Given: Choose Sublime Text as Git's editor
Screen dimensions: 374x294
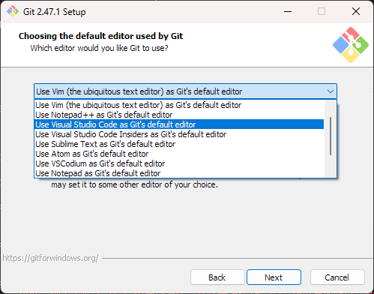Looking at the screenshot, I should tap(179, 144).
